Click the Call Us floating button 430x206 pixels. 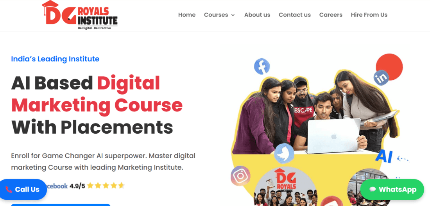pyautogui.click(x=23, y=189)
